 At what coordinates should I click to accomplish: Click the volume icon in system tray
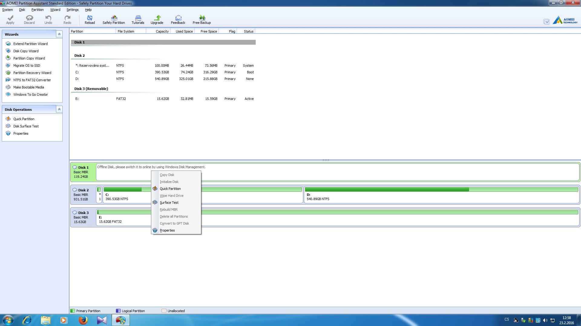545,320
